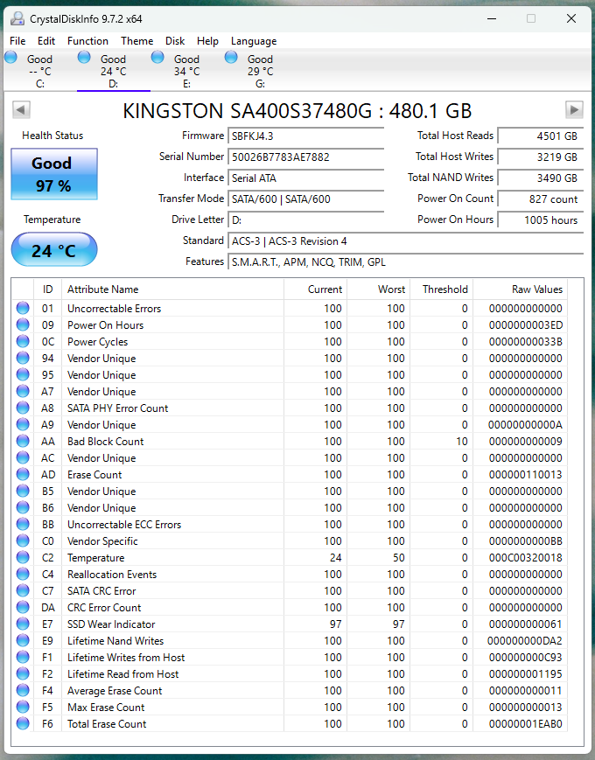Click the Serial Number field
The image size is (595, 760).
[x=305, y=157]
